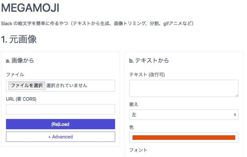This screenshot has width=247, height=157.
Task: Click the 選択されていません file status text
Action: pos(67,85)
